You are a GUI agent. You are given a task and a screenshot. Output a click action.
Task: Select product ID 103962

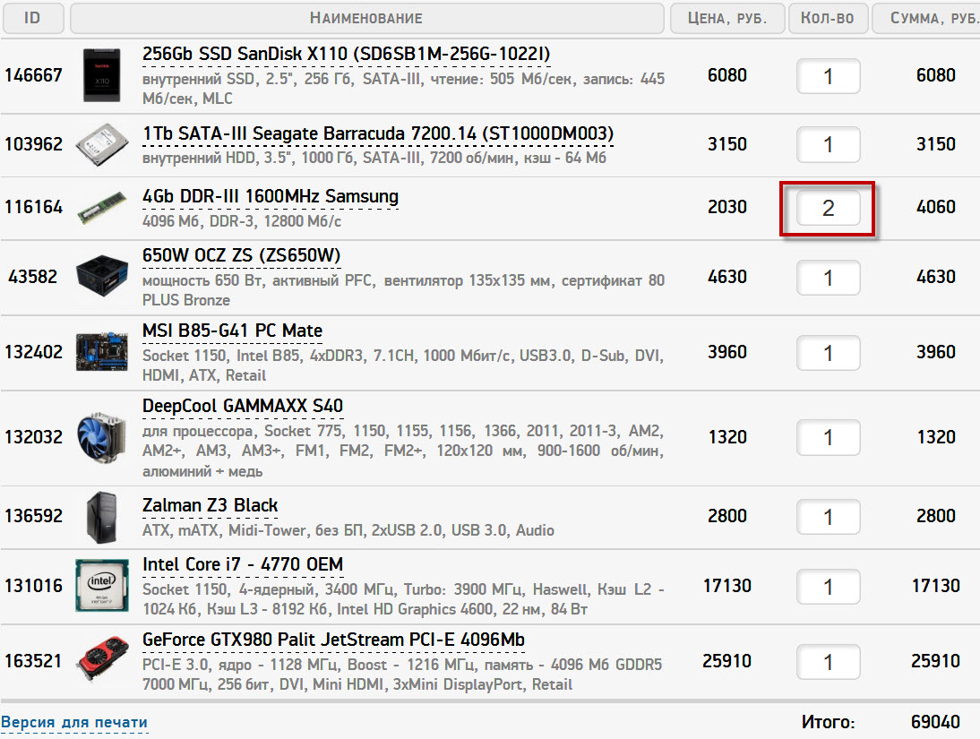34,144
